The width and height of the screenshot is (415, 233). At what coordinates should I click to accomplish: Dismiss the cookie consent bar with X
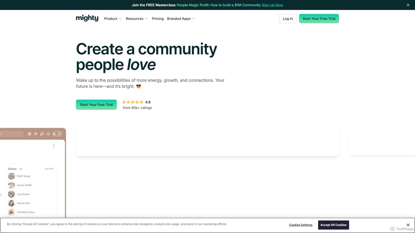click(x=408, y=225)
